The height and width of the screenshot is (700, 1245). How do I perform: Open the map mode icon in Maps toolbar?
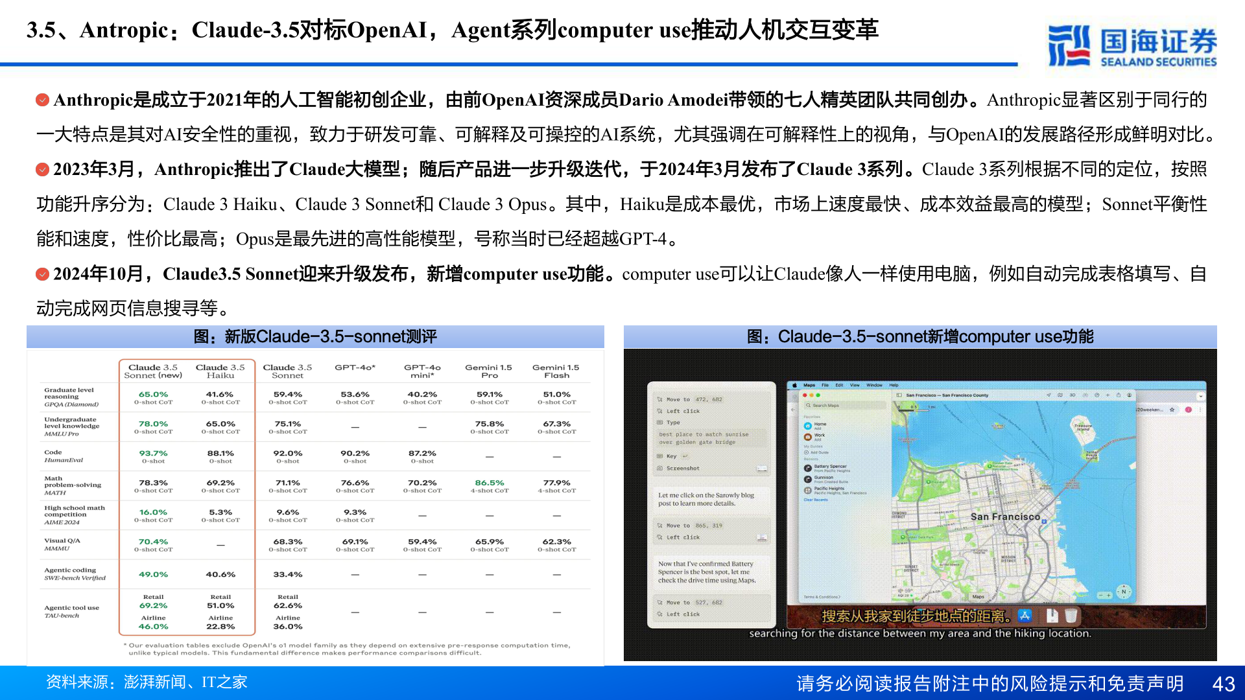click(1060, 395)
